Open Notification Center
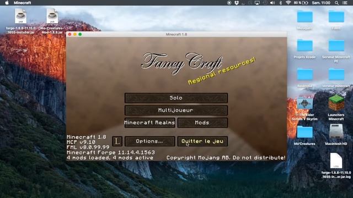The image size is (353, 198). 345,3
